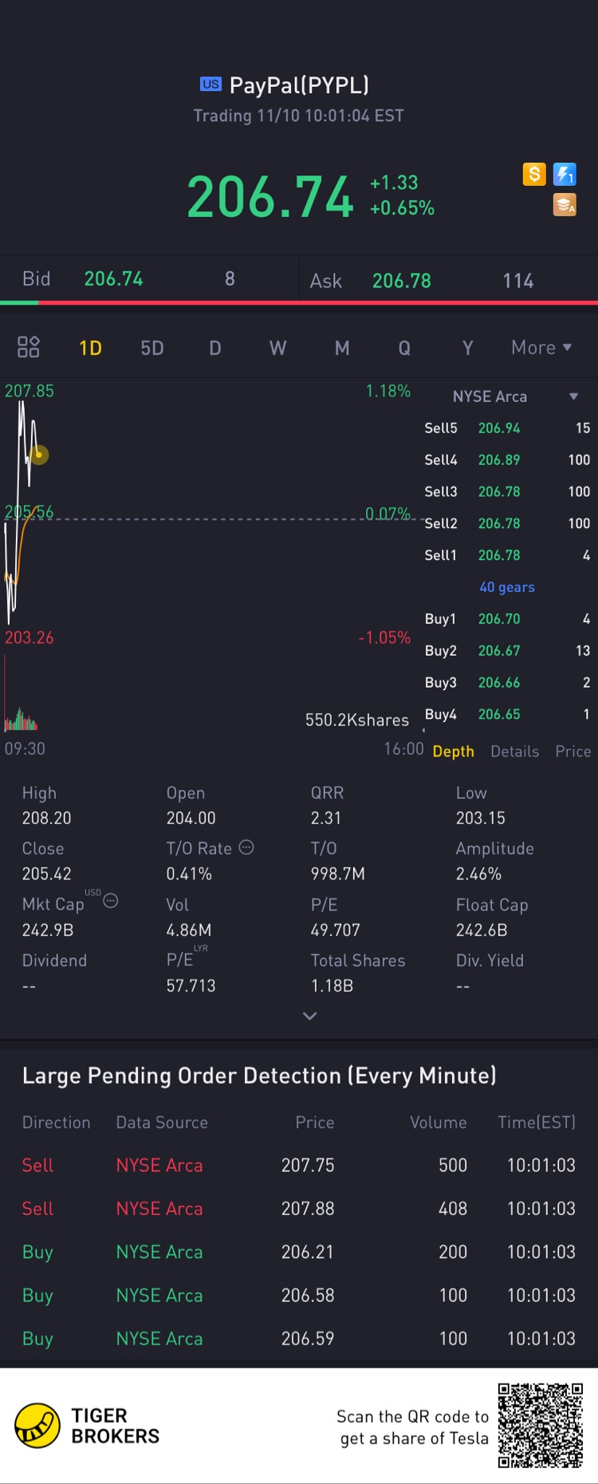Select the Buy2 row at 206.67
This screenshot has height=1484, width=598.
[507, 651]
